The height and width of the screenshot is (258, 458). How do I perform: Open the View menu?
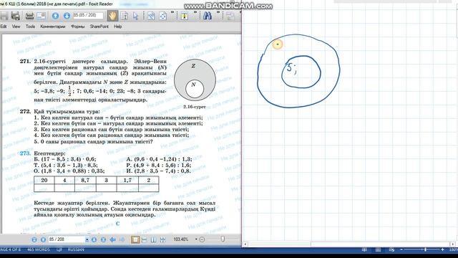click(16, 27)
